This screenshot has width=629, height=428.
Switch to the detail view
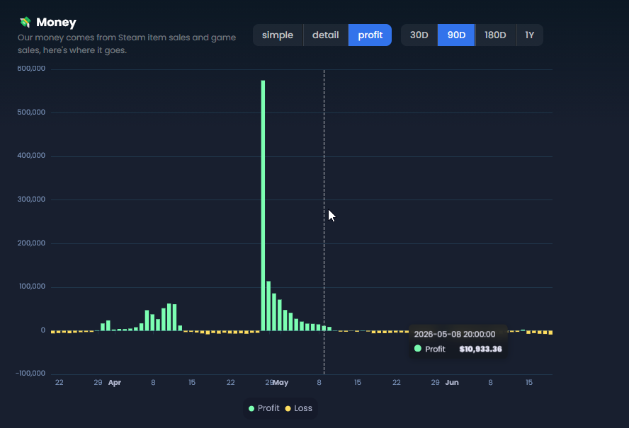pos(326,35)
